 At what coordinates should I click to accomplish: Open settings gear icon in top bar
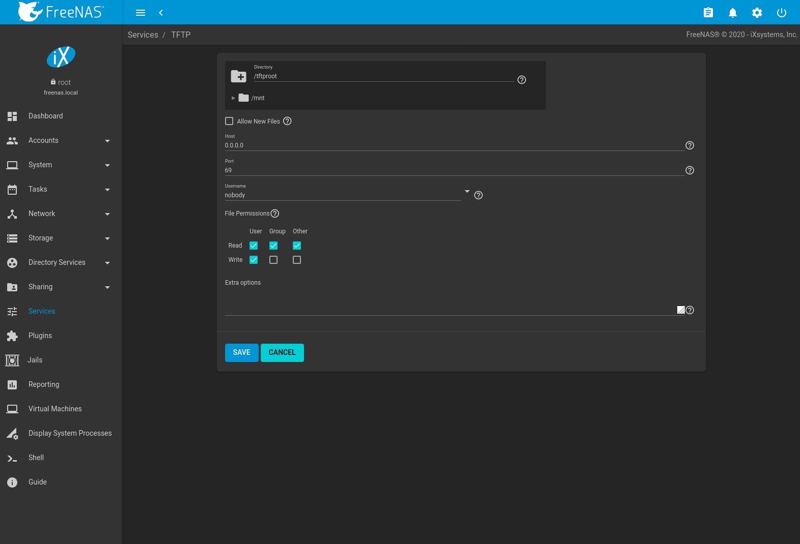[757, 13]
